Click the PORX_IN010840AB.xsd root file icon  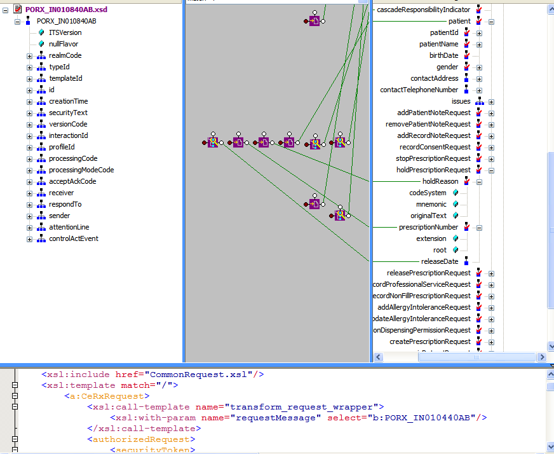click(18, 10)
